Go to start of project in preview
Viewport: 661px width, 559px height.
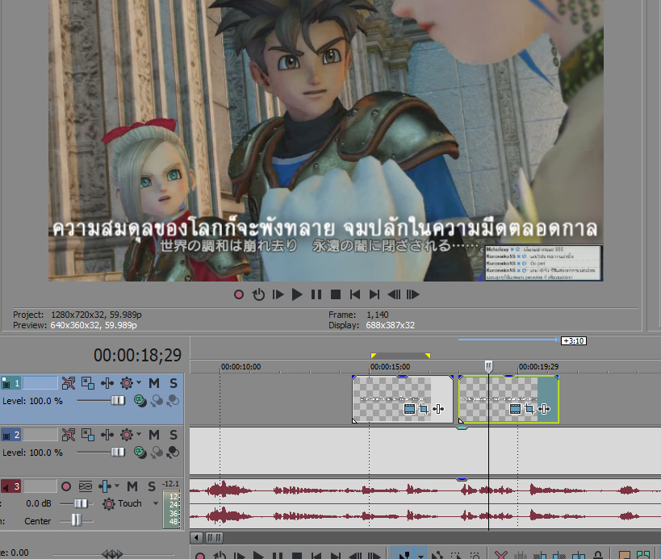(355, 294)
